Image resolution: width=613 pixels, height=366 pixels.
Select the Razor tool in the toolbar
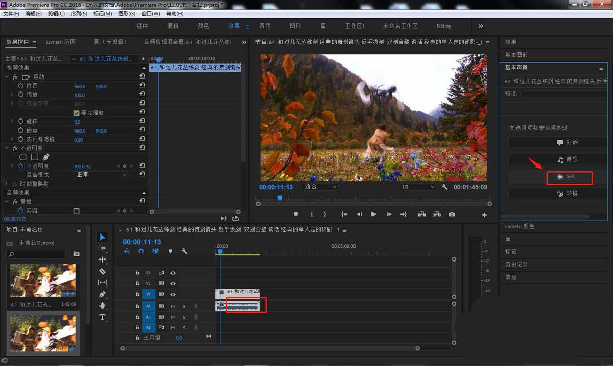[102, 271]
